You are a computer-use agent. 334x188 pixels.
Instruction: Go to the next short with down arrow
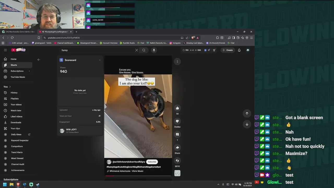point(247,124)
